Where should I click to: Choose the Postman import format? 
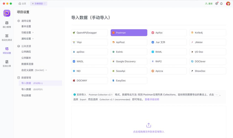point(129,33)
